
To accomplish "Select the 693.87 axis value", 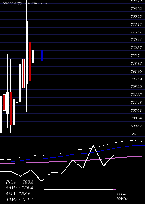I will click(x=136, y=126).
